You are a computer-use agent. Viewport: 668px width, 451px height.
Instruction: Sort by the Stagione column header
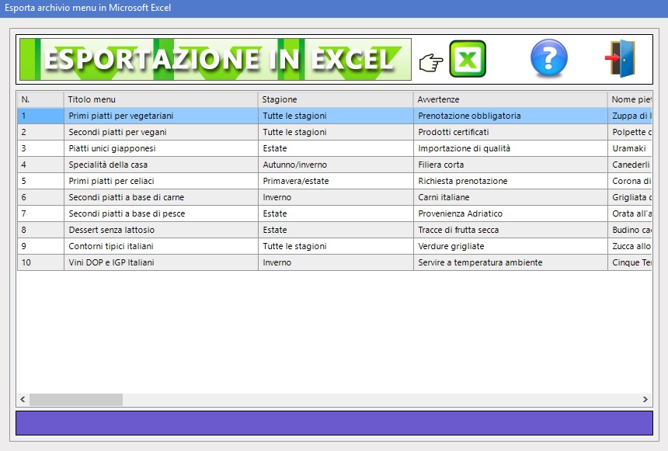coord(336,99)
